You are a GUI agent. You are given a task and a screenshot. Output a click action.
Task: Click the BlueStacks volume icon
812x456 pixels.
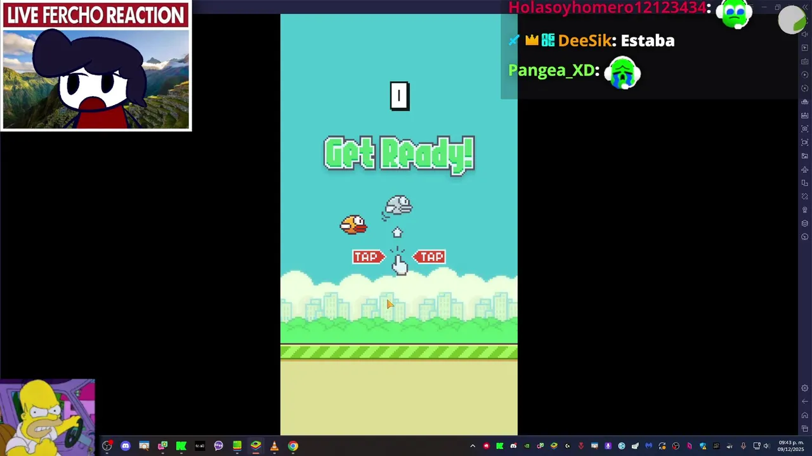[805, 34]
